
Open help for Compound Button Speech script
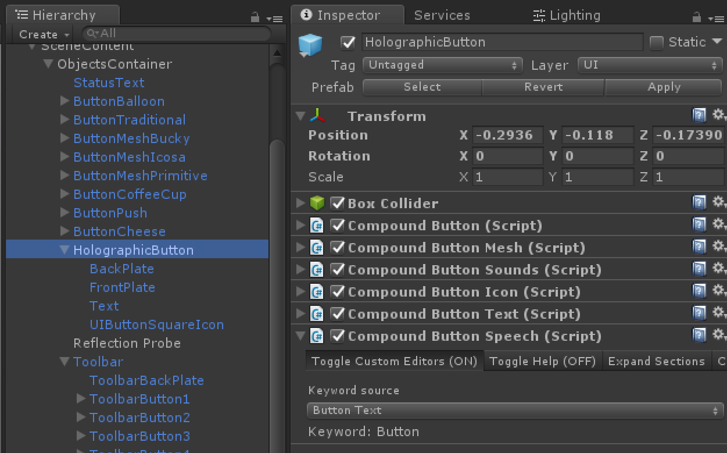699,335
